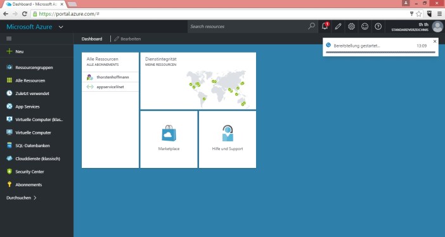Click the Alle Ressourcen tile heading
The height and width of the screenshot is (237, 445).
coord(102,59)
